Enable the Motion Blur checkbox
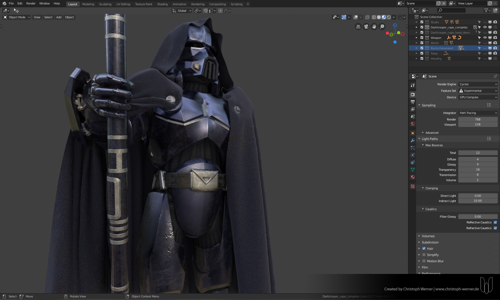 click(x=424, y=261)
